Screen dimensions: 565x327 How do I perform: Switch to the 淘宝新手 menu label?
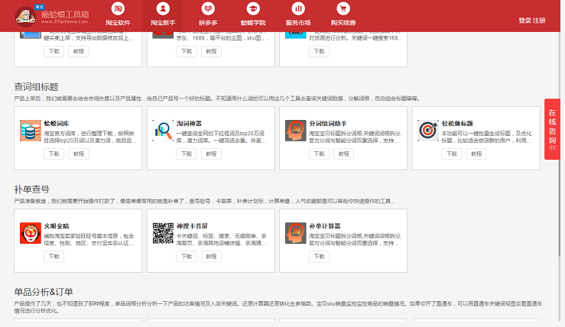pyautogui.click(x=163, y=23)
